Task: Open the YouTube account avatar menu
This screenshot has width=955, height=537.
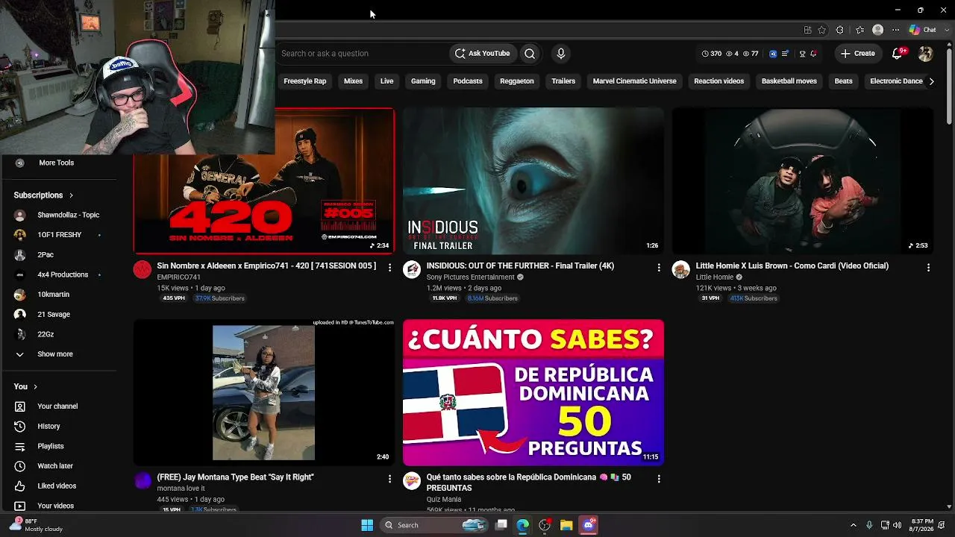Action: click(926, 54)
